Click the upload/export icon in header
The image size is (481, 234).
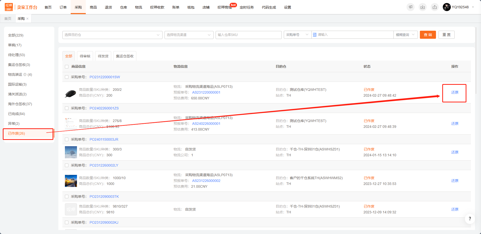[435, 7]
